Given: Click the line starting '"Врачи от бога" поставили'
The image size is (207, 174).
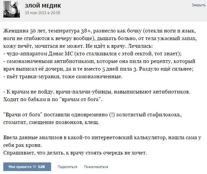Looking at the screenshot, I should click(x=92, y=115).
